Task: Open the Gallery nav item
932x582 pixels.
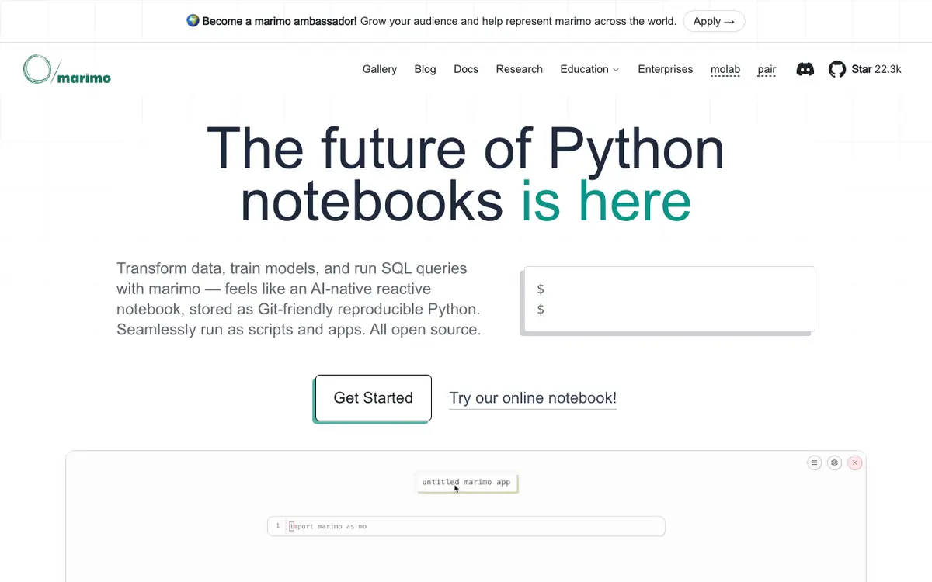Action: 380,69
